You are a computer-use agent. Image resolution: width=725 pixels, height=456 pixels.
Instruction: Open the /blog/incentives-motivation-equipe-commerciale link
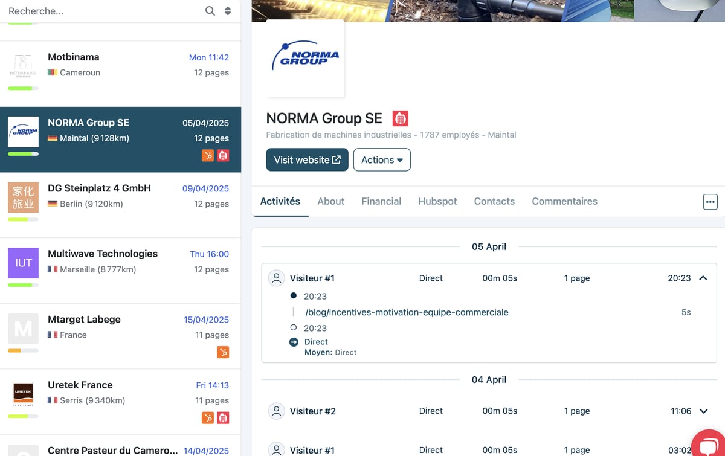coord(407,312)
